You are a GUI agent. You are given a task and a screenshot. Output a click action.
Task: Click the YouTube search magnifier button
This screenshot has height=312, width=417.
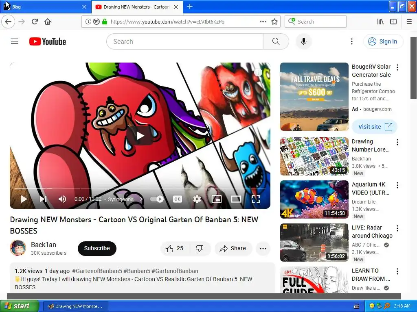[x=276, y=41]
